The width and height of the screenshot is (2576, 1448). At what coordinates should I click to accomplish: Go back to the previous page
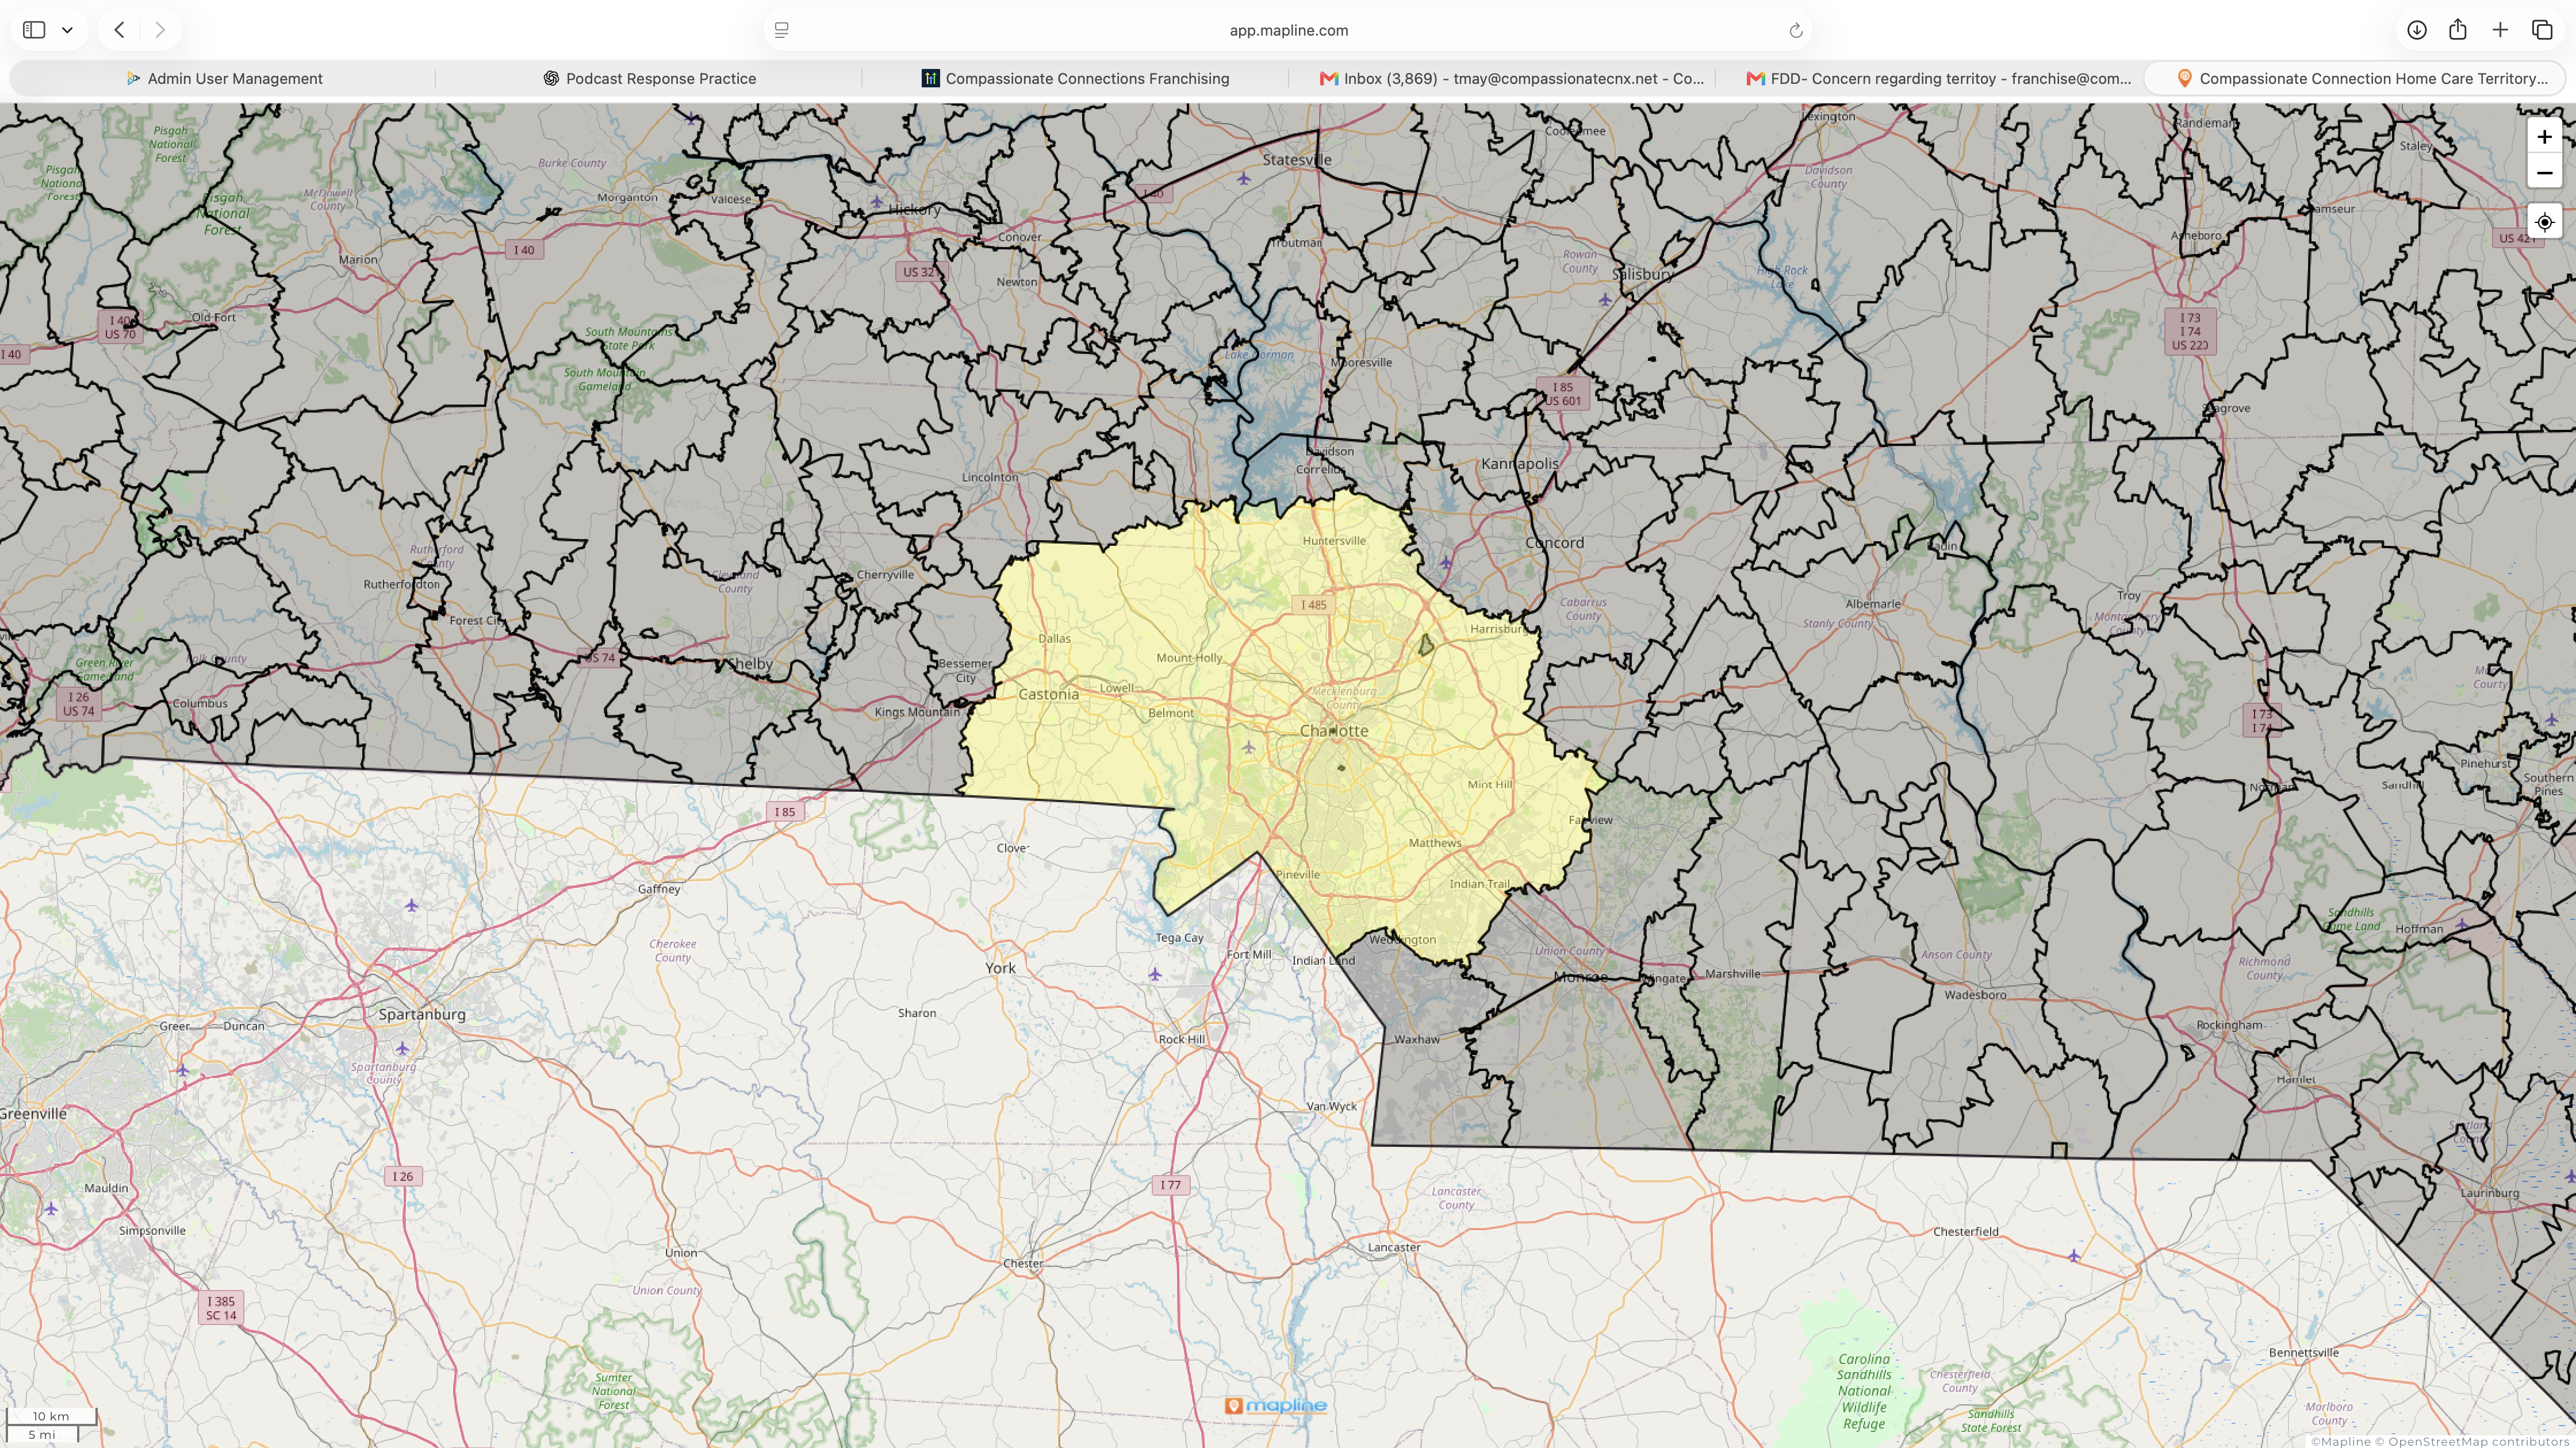point(119,30)
